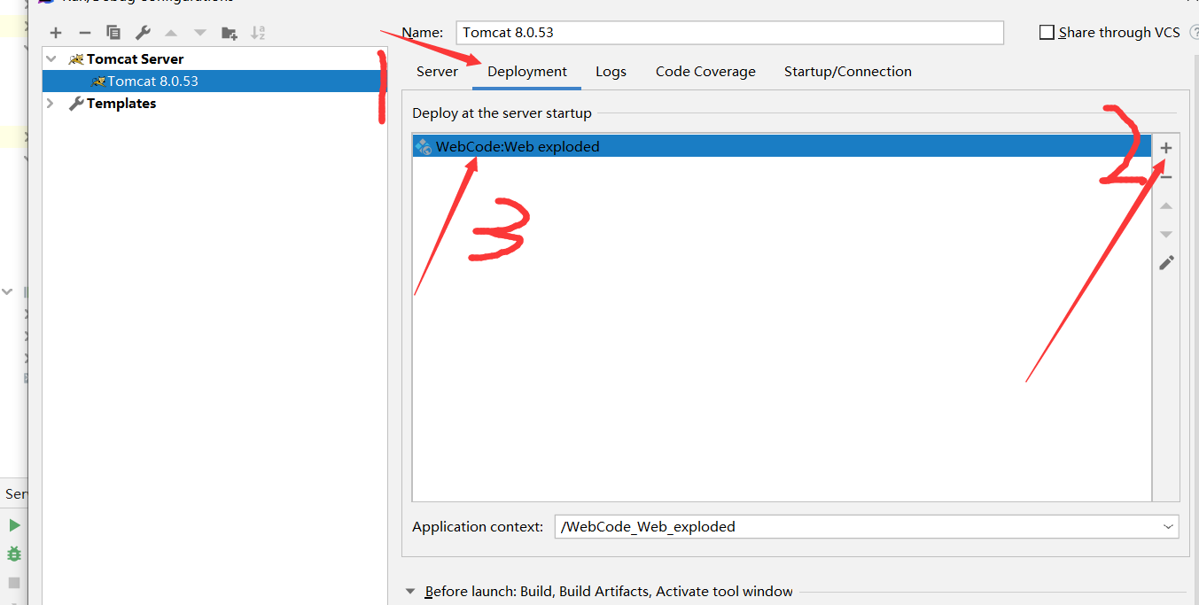1199x605 pixels.
Task: Collapse the Tomcat Server tree node
Action: (51, 59)
